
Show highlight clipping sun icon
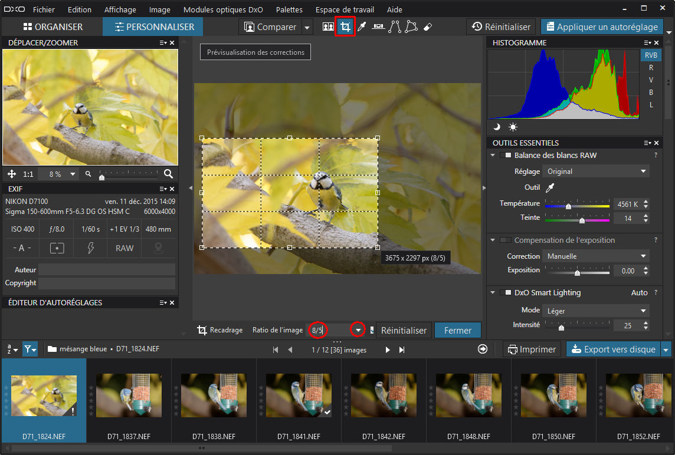(513, 127)
